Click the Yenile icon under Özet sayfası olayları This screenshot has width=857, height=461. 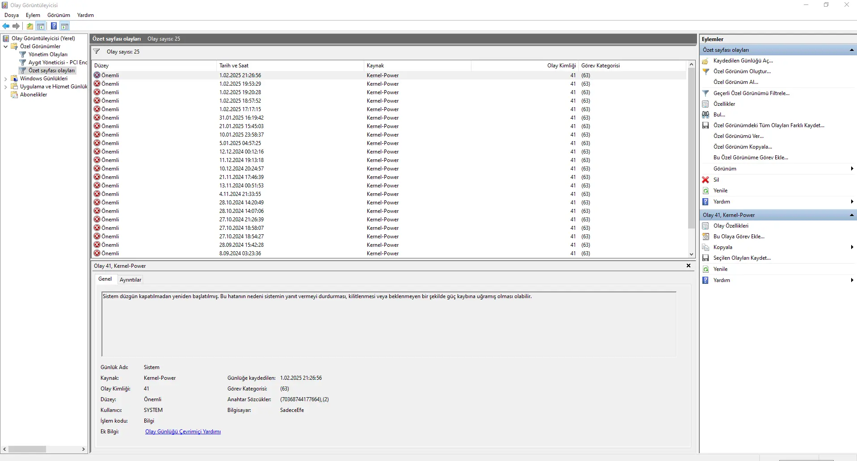(x=706, y=191)
